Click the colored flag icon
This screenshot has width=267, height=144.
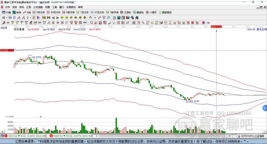(39, 18)
